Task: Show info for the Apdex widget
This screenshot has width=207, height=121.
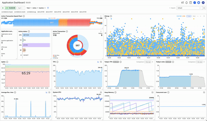Action: [x=7, y=62]
